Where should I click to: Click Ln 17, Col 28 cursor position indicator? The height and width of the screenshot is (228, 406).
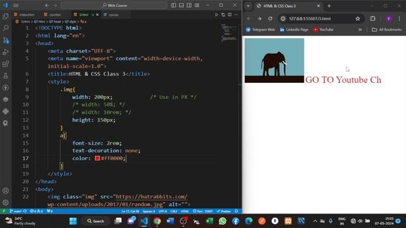point(130,211)
